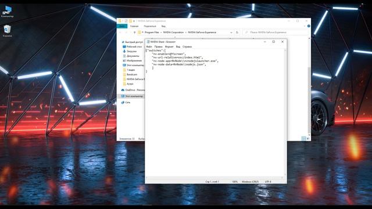Maximize the Explorer window
Viewport: 372px width, 209px height.
click(298, 21)
